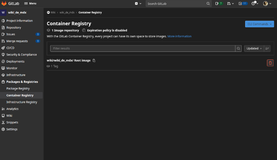Click the Settings gear icon
Image resolution: width=277 pixels, height=160 pixels.
pos(3,129)
